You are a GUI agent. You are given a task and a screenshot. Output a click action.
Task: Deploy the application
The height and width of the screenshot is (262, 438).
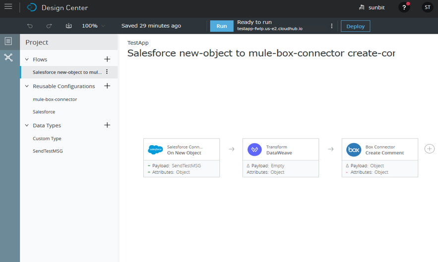[x=355, y=26]
